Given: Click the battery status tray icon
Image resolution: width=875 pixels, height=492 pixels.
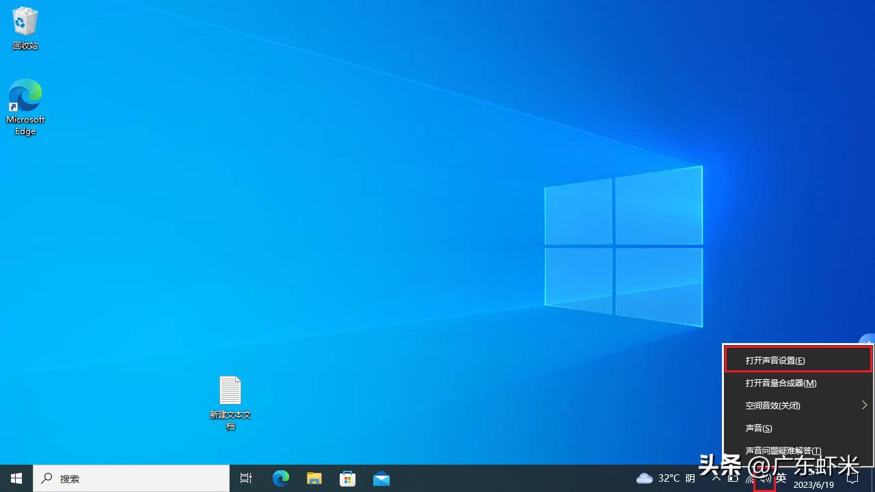Looking at the screenshot, I should 733,478.
